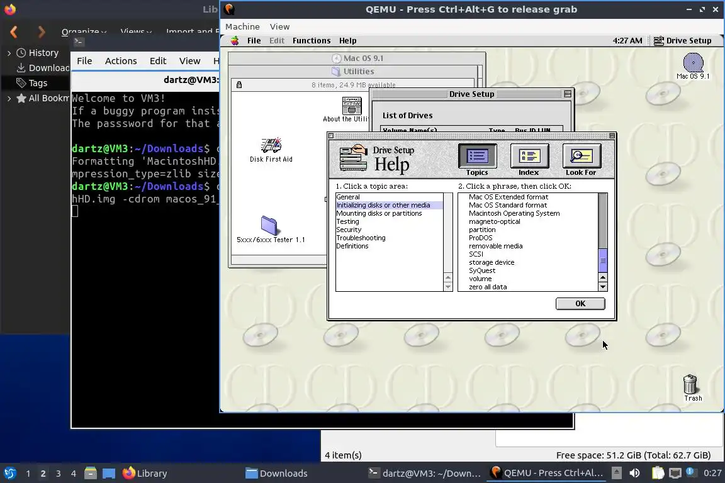Expand All Bookmarks in Library sidebar
The image size is (725, 483).
[9, 98]
